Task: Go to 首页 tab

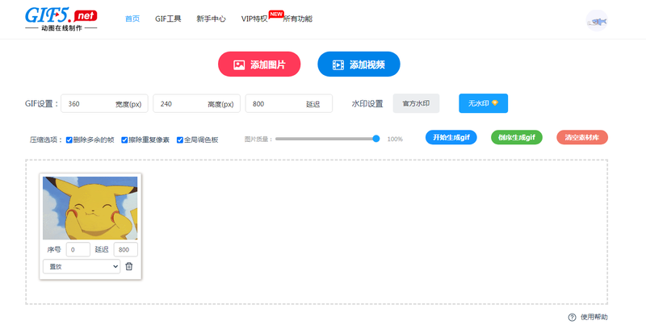Action: (x=132, y=19)
